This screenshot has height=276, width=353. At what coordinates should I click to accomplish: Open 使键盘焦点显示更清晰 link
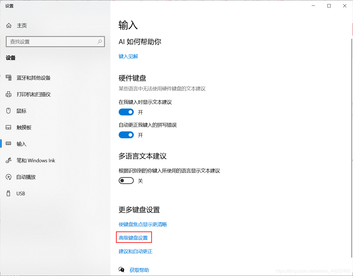pos(143,224)
